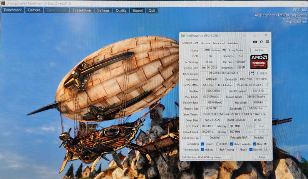This screenshot has width=308, height=179.
Task: Click the bus interface question mark
Action: [267, 85]
